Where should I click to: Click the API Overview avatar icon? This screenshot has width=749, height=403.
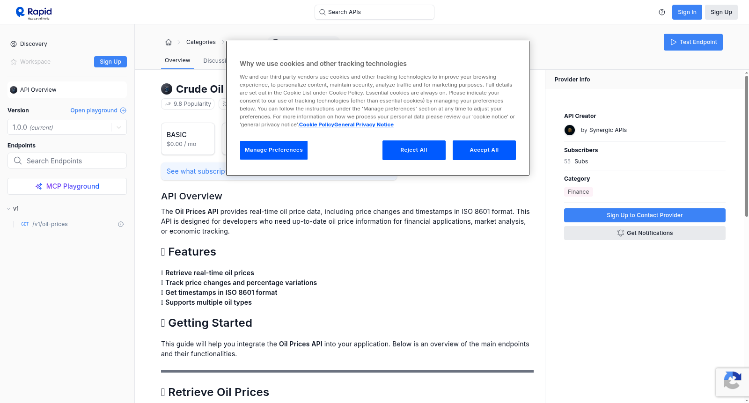14,90
